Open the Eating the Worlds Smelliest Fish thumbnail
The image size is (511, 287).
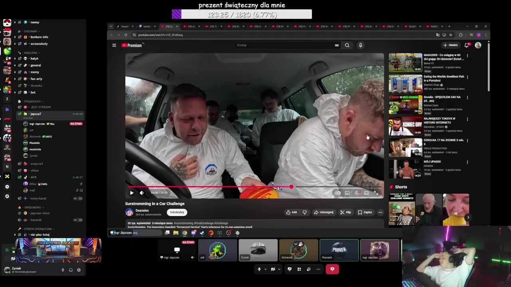[405, 84]
